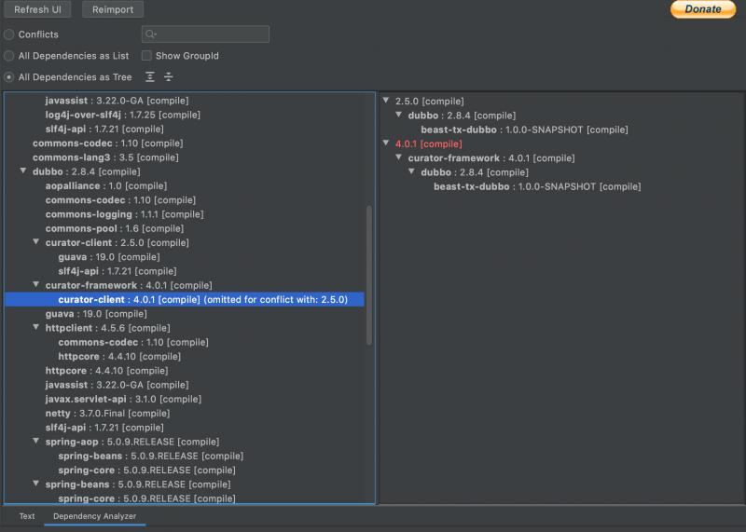The height and width of the screenshot is (532, 746).
Task: Switch to the Text tab
Action: (27, 516)
